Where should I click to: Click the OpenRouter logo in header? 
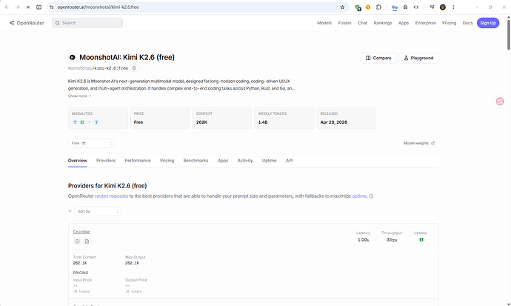pyautogui.click(x=27, y=23)
